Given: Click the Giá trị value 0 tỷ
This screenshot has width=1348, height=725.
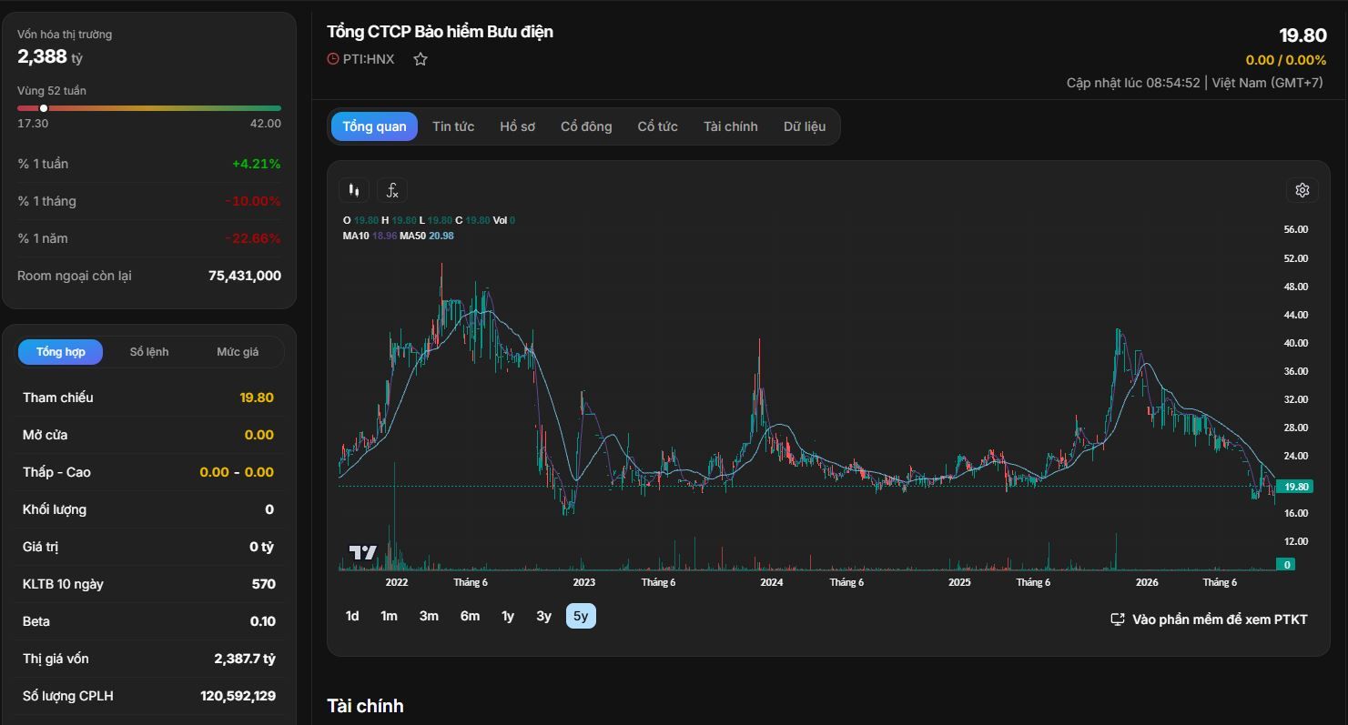Looking at the screenshot, I should [261, 547].
